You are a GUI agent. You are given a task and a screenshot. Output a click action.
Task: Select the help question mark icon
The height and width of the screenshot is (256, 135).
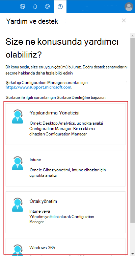[x=60, y=6]
